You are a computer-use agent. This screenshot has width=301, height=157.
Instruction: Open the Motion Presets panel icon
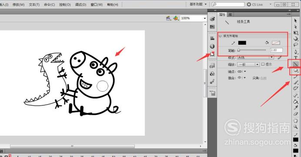coord(212,82)
